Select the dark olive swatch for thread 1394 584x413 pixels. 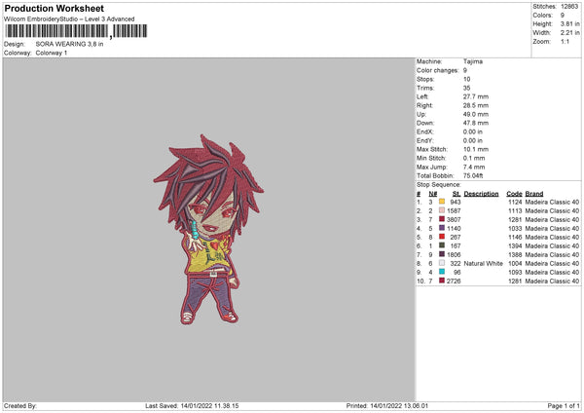(x=442, y=245)
